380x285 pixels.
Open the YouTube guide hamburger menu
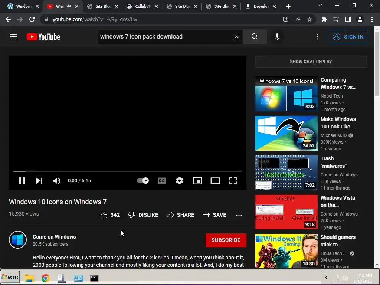pos(13,37)
